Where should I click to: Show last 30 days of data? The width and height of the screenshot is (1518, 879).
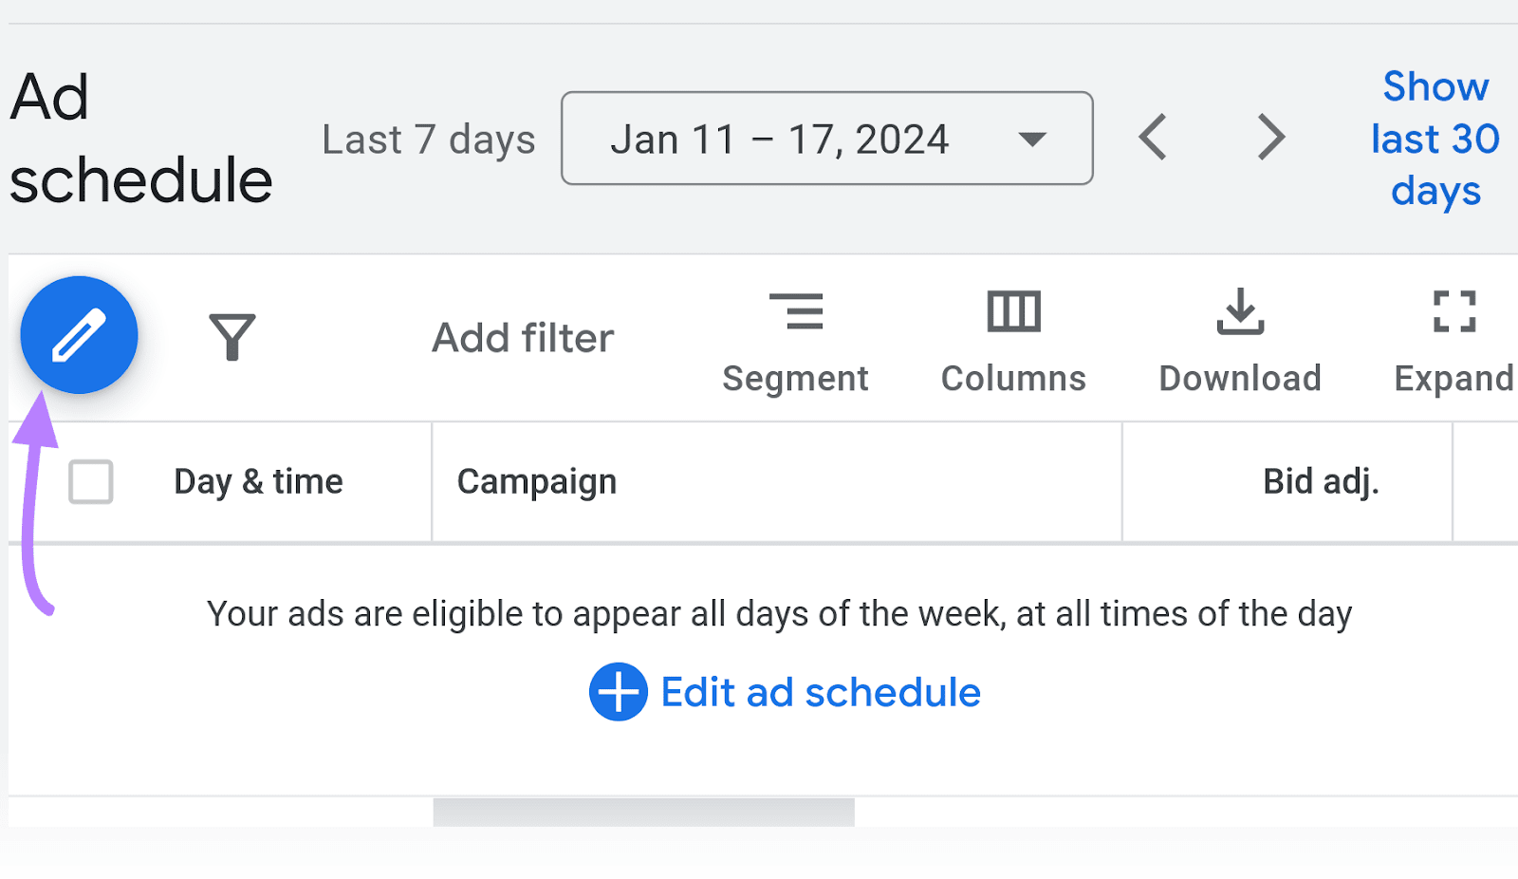point(1434,139)
